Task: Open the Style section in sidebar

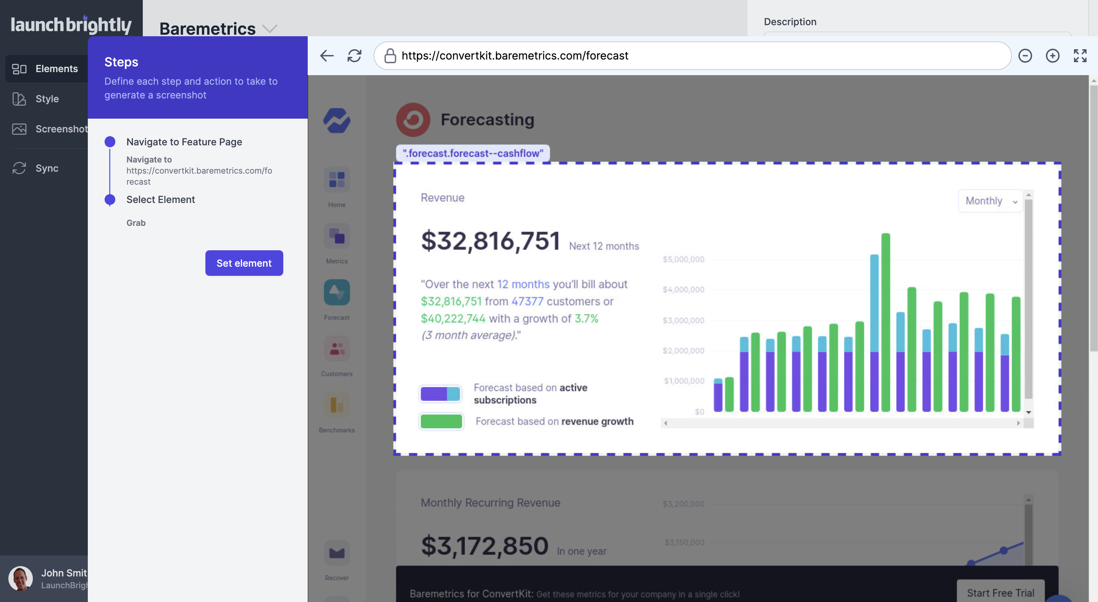Action: click(x=47, y=99)
